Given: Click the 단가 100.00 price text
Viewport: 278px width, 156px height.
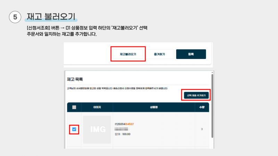Looking at the screenshot, I should click(x=123, y=134).
